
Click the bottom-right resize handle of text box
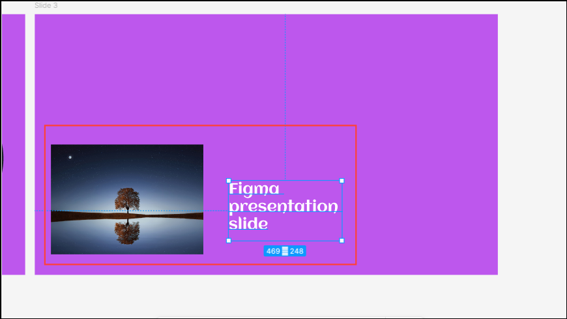(342, 241)
